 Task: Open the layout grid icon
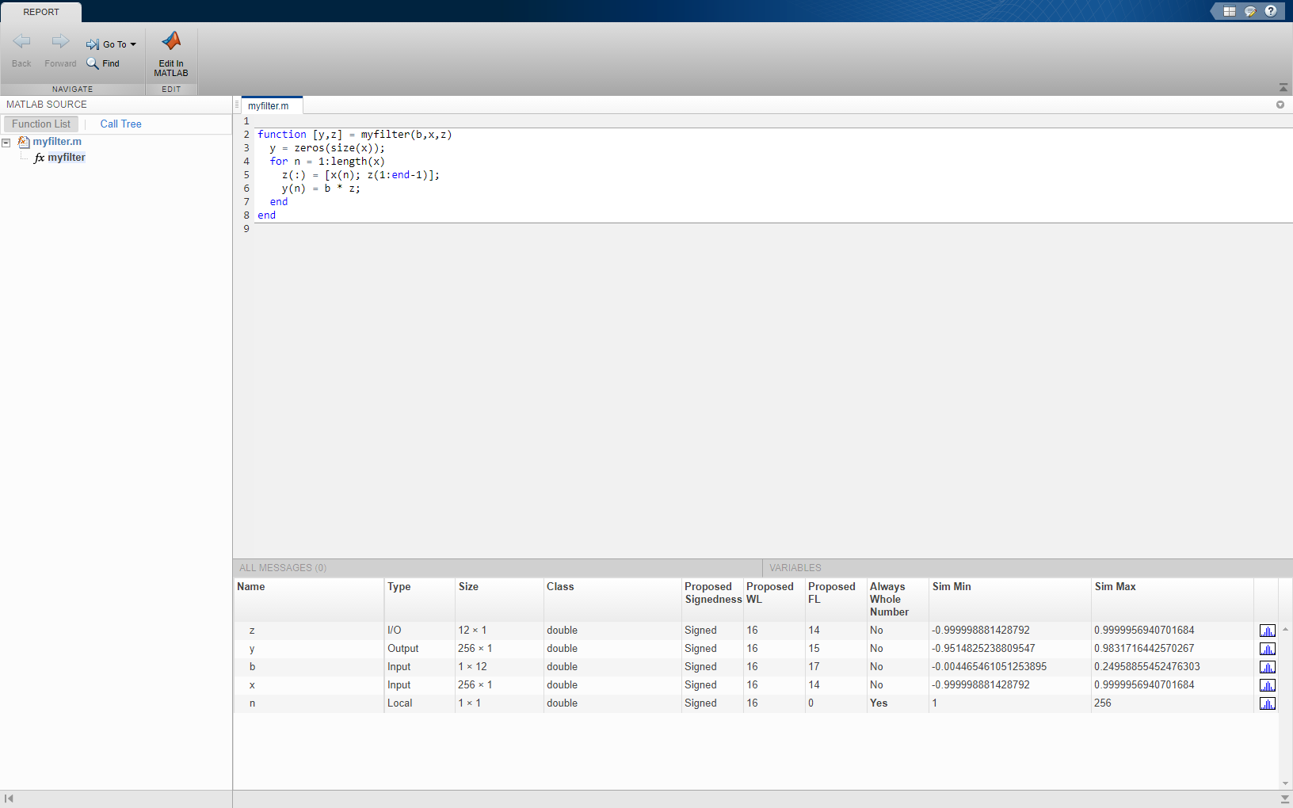point(1230,11)
